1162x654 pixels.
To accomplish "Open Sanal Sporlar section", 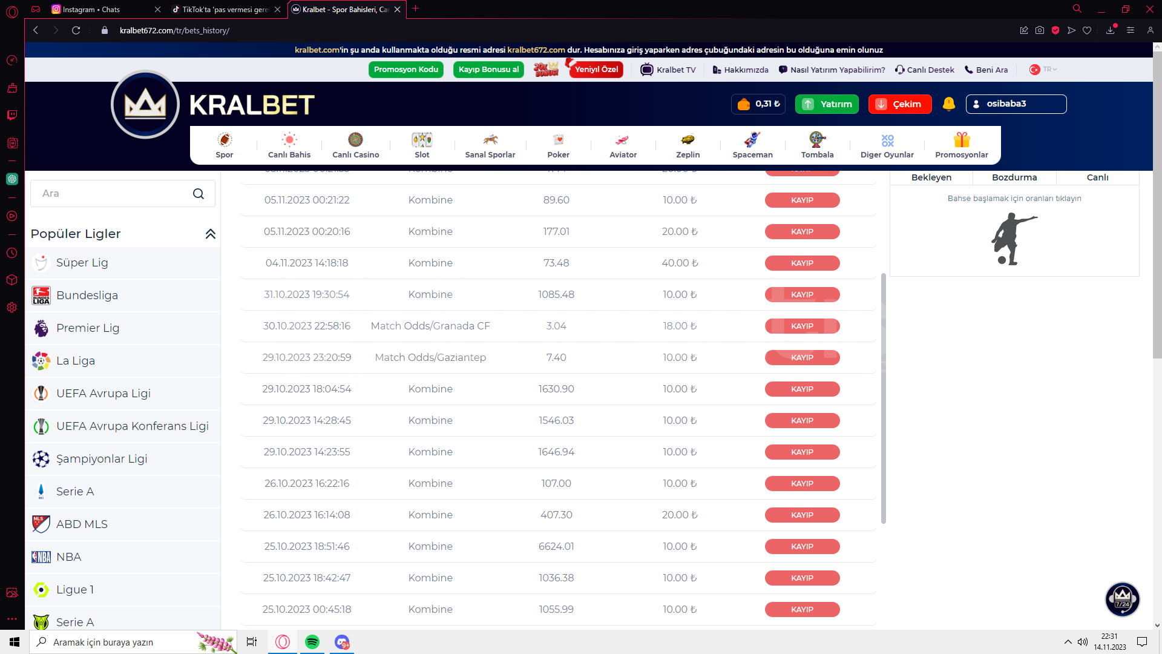I will [490, 145].
